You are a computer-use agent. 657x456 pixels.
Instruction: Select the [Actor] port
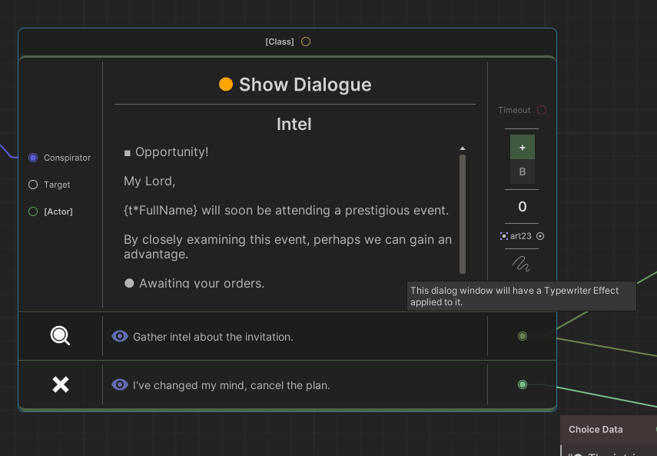pos(33,211)
